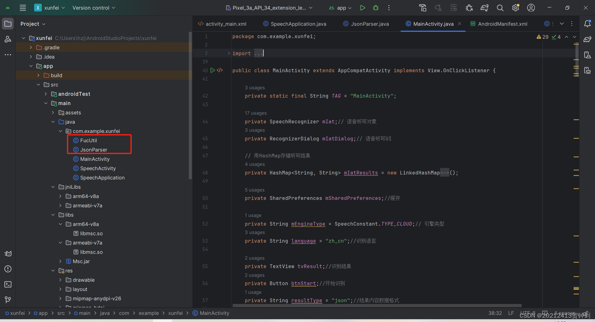Click 'example' in the breadcrumb bar
This screenshot has height=322, width=595.
pyautogui.click(x=148, y=313)
